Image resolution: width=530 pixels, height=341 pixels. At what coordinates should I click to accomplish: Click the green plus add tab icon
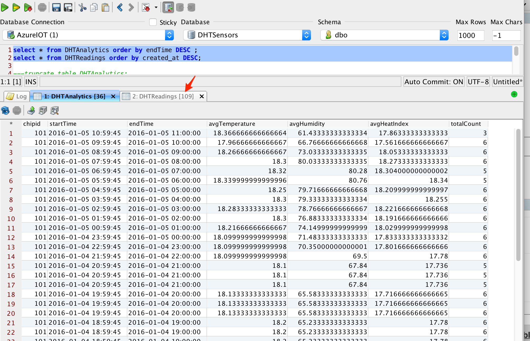pos(514,94)
